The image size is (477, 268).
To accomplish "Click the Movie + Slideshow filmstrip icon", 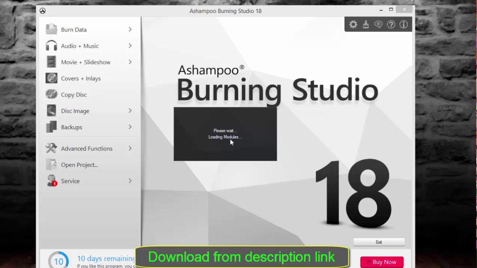I will (51, 62).
